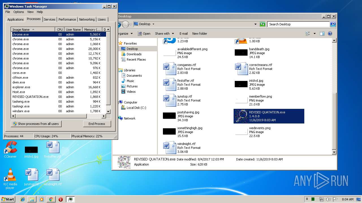Switch to the Applications tab
The image size is (362, 203).
point(15,19)
